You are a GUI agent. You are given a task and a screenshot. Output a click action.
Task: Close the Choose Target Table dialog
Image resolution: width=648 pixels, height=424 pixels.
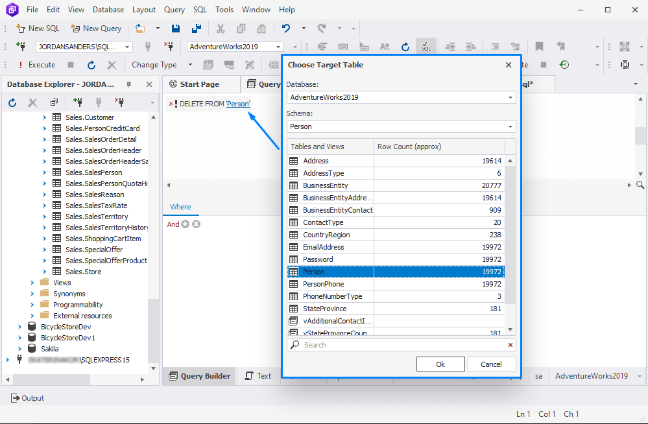point(509,65)
